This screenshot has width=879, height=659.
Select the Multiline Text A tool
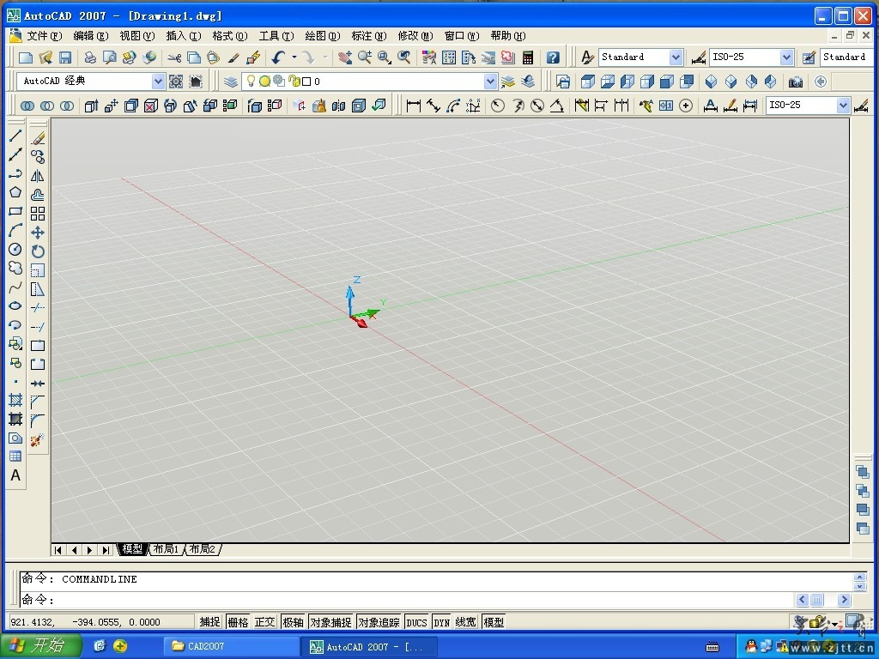tap(15, 475)
